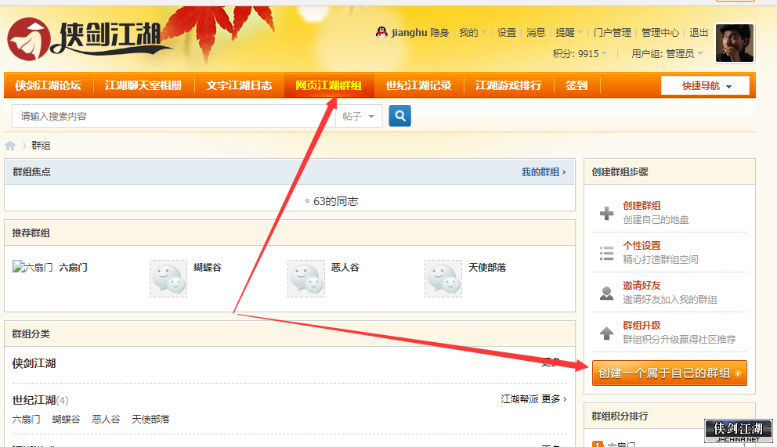The width and height of the screenshot is (777, 447).
Task: Click the 群组 breadcrumb link
Action: (42, 146)
